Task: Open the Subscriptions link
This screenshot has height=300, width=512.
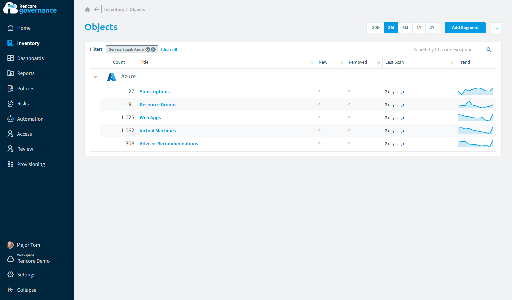Action: pyautogui.click(x=155, y=92)
